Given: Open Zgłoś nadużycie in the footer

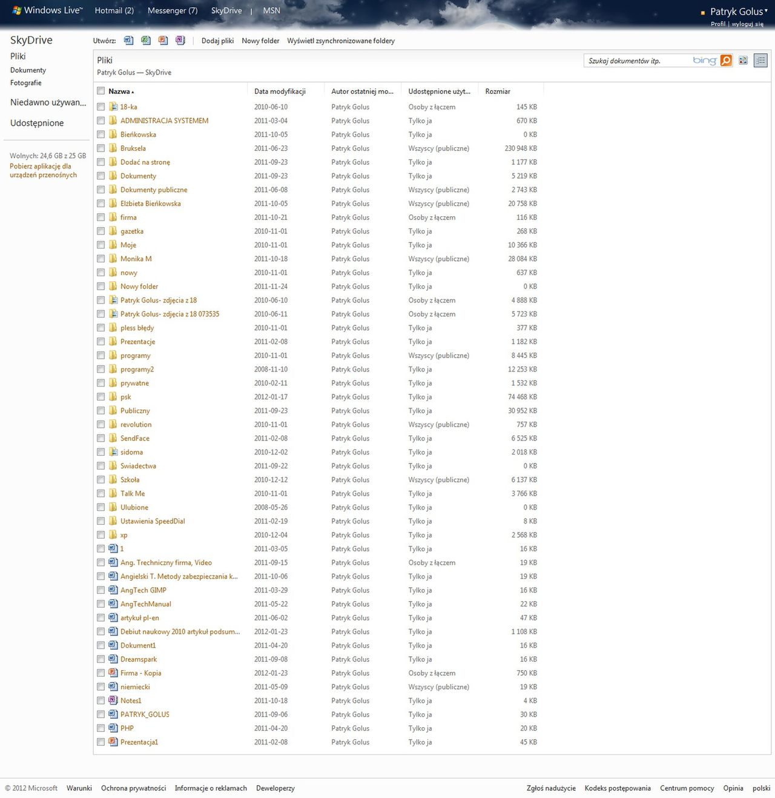Looking at the screenshot, I should 551,788.
